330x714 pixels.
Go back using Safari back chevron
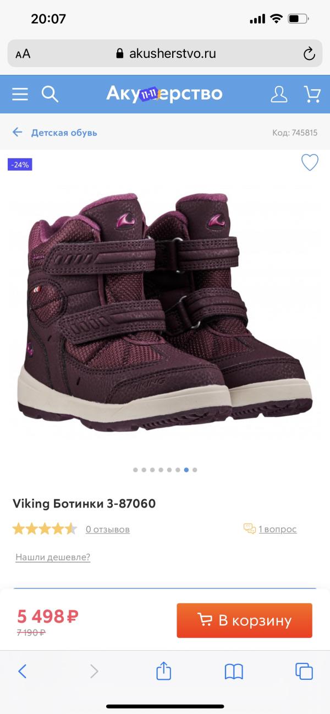pyautogui.click(x=23, y=671)
